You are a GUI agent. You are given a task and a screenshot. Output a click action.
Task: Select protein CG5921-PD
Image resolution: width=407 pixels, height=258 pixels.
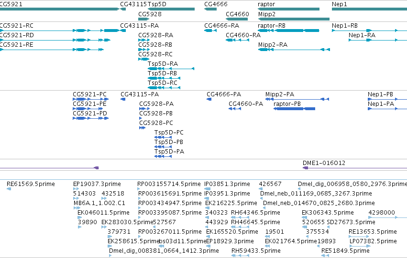[x=90, y=118]
